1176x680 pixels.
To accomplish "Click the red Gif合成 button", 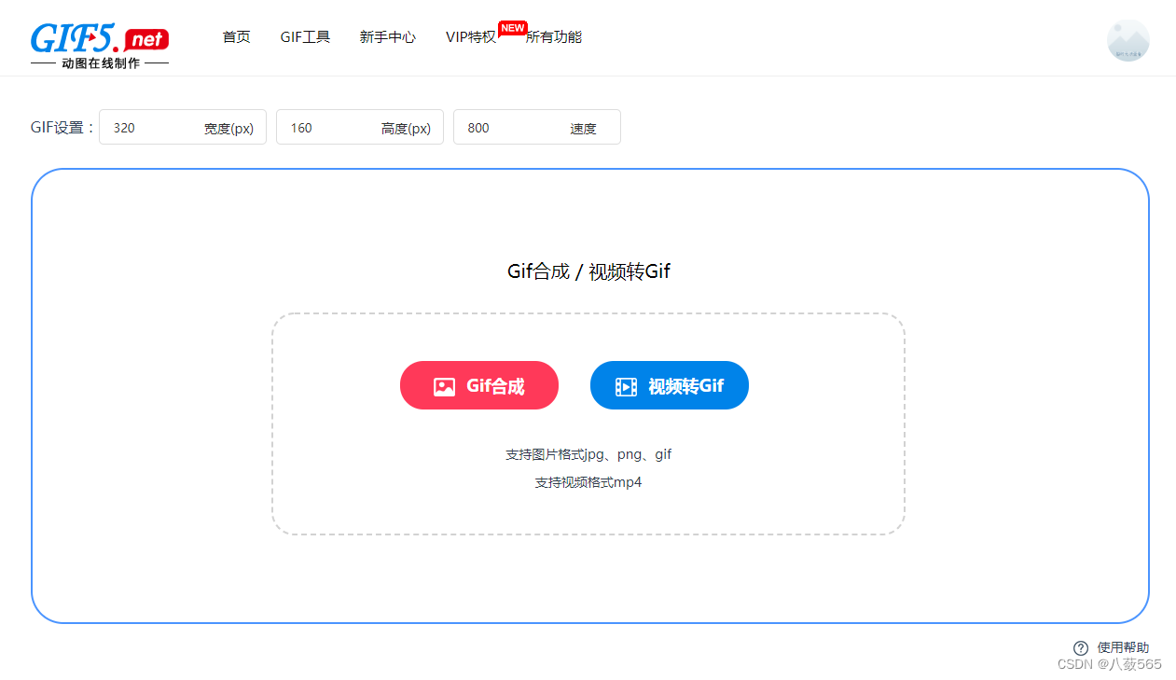I will pos(479,385).
